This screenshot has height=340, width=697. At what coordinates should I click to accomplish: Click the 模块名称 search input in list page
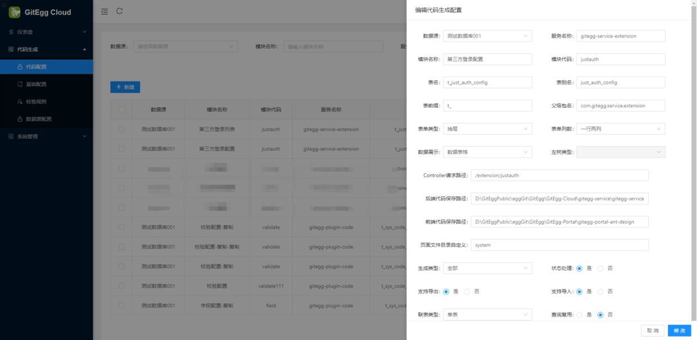click(333, 47)
